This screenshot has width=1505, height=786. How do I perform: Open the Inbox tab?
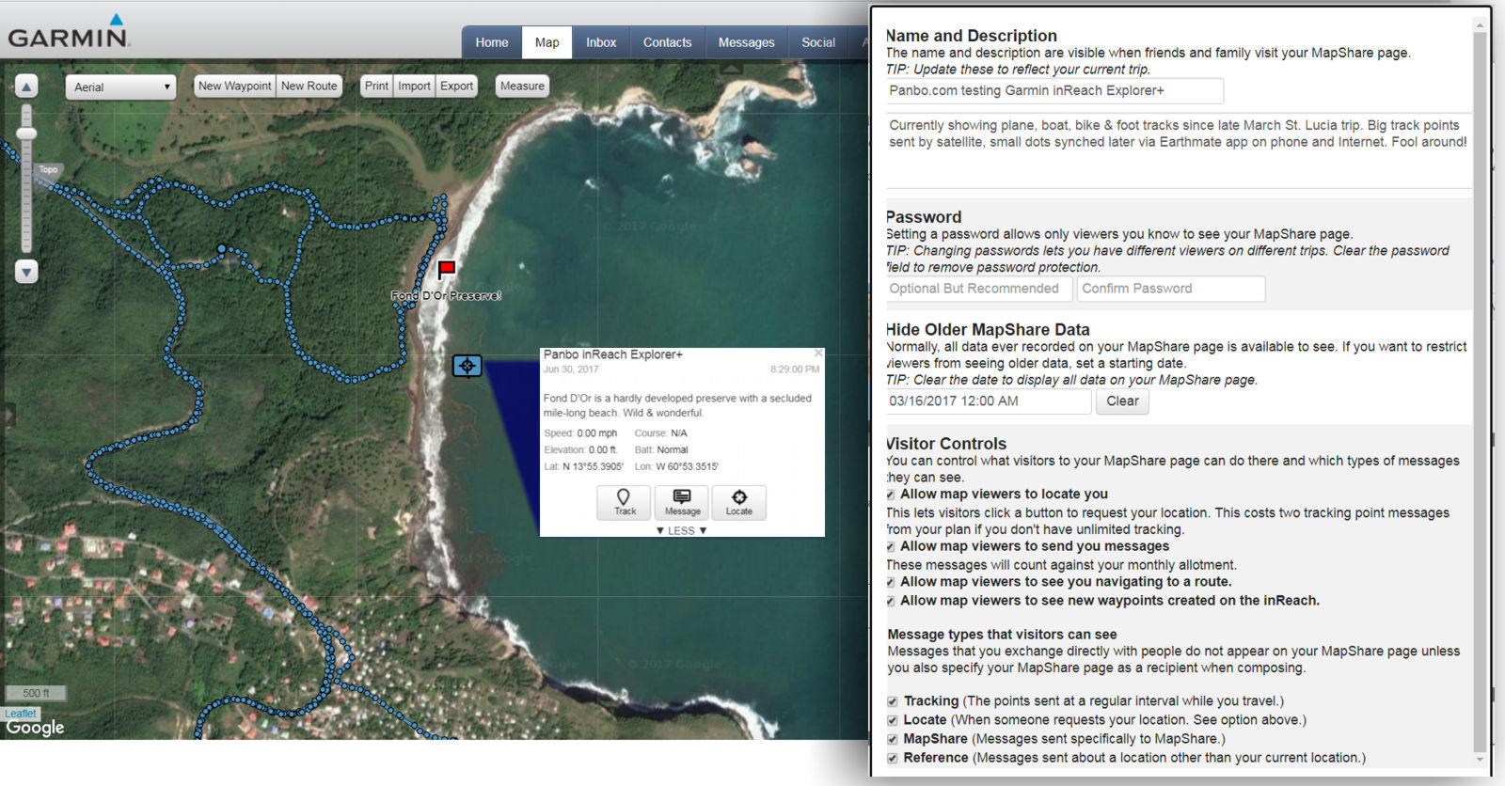click(x=601, y=42)
